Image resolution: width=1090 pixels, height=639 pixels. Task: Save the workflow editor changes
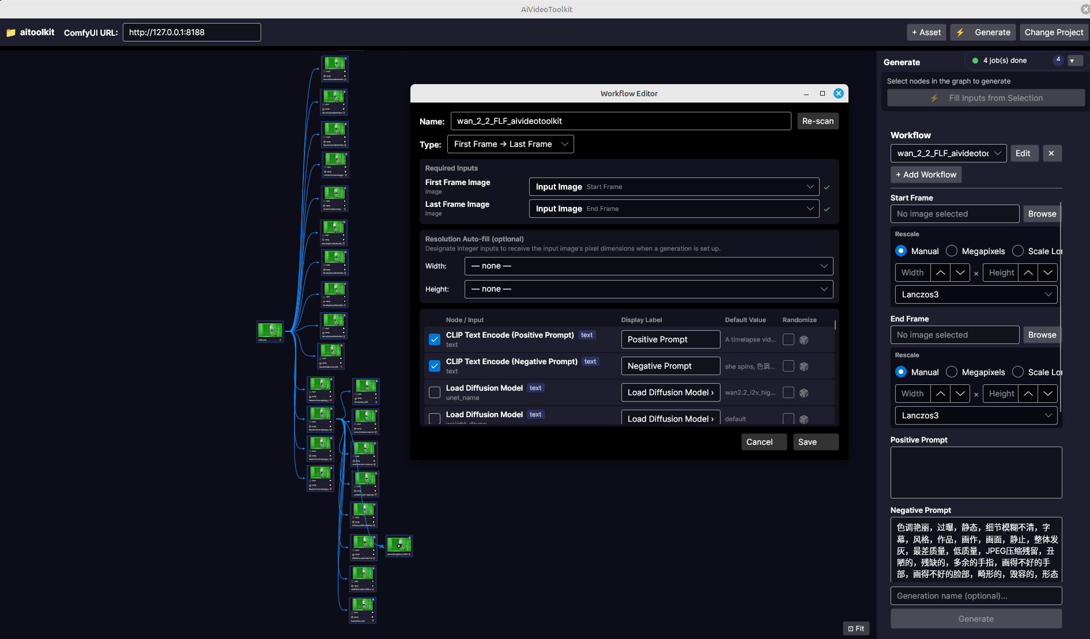(816, 442)
